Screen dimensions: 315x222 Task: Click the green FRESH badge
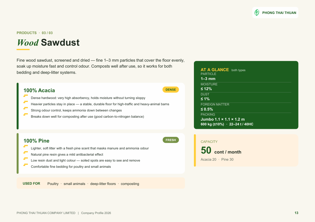(x=171, y=140)
